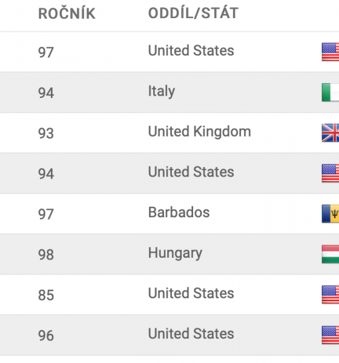Click year value 98
Screen dimensions: 339x363
tap(46, 255)
